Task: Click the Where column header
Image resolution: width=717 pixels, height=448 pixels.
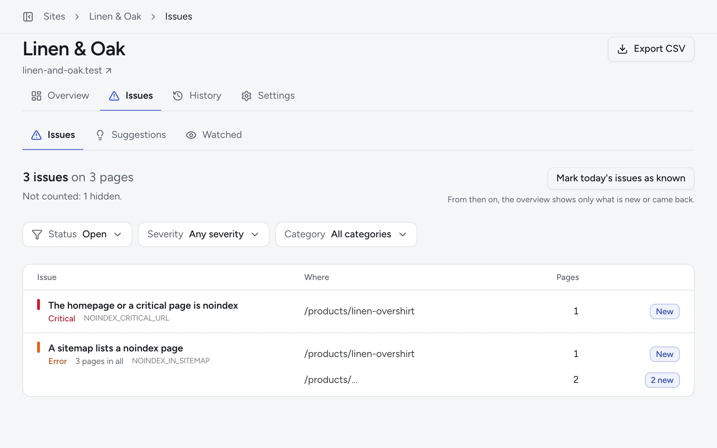Action: point(316,277)
